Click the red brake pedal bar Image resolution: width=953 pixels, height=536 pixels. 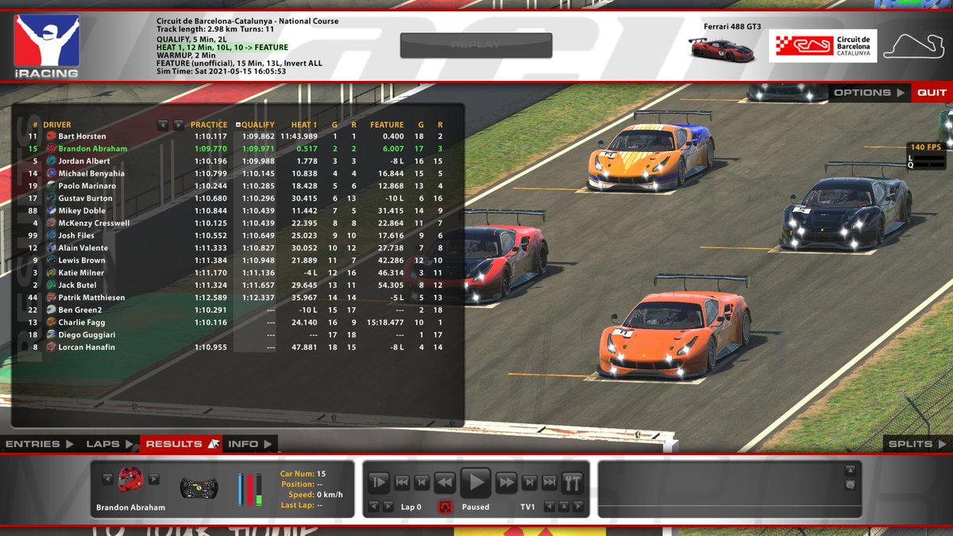250,490
